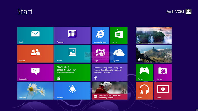Open the Store tile
Viewport: 198px width, 111px height.
119,35
